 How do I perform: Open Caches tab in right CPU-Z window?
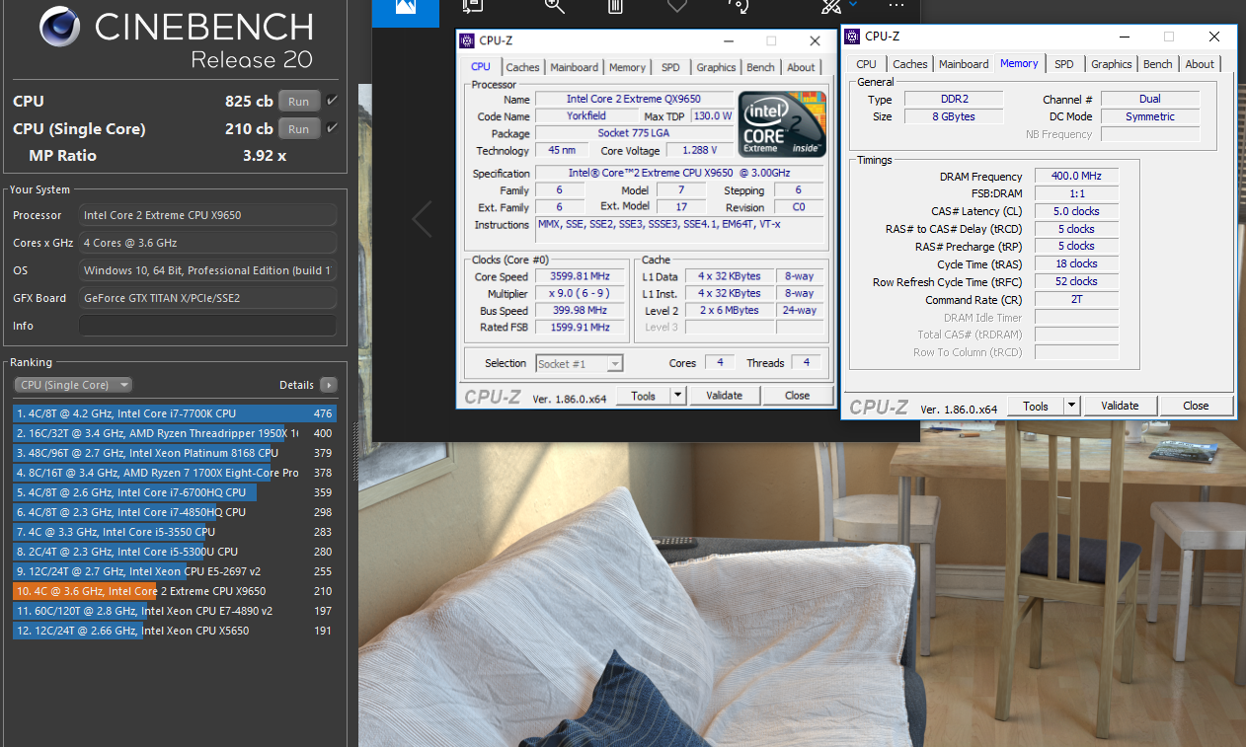pos(909,64)
